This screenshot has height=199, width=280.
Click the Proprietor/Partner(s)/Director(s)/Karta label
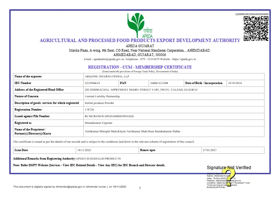[33, 132]
